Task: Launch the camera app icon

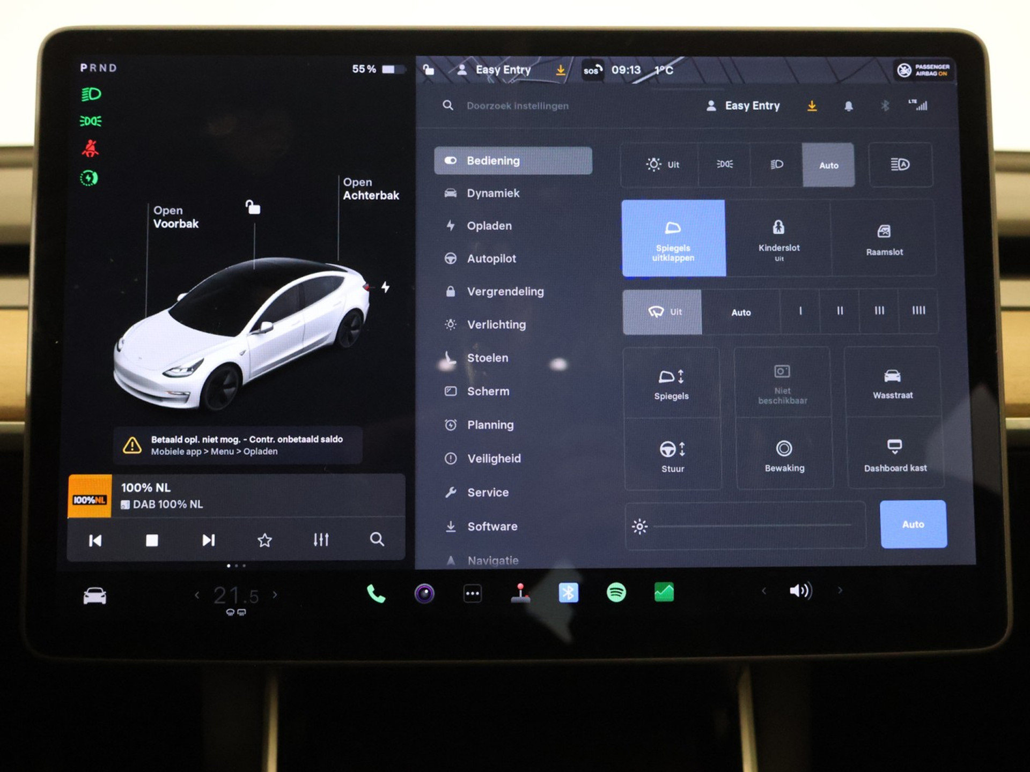Action: [x=424, y=593]
